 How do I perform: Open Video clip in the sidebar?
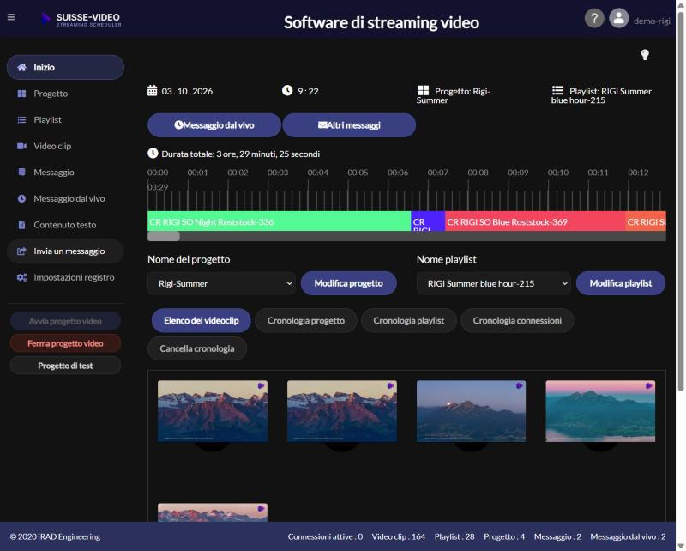[x=66, y=146]
